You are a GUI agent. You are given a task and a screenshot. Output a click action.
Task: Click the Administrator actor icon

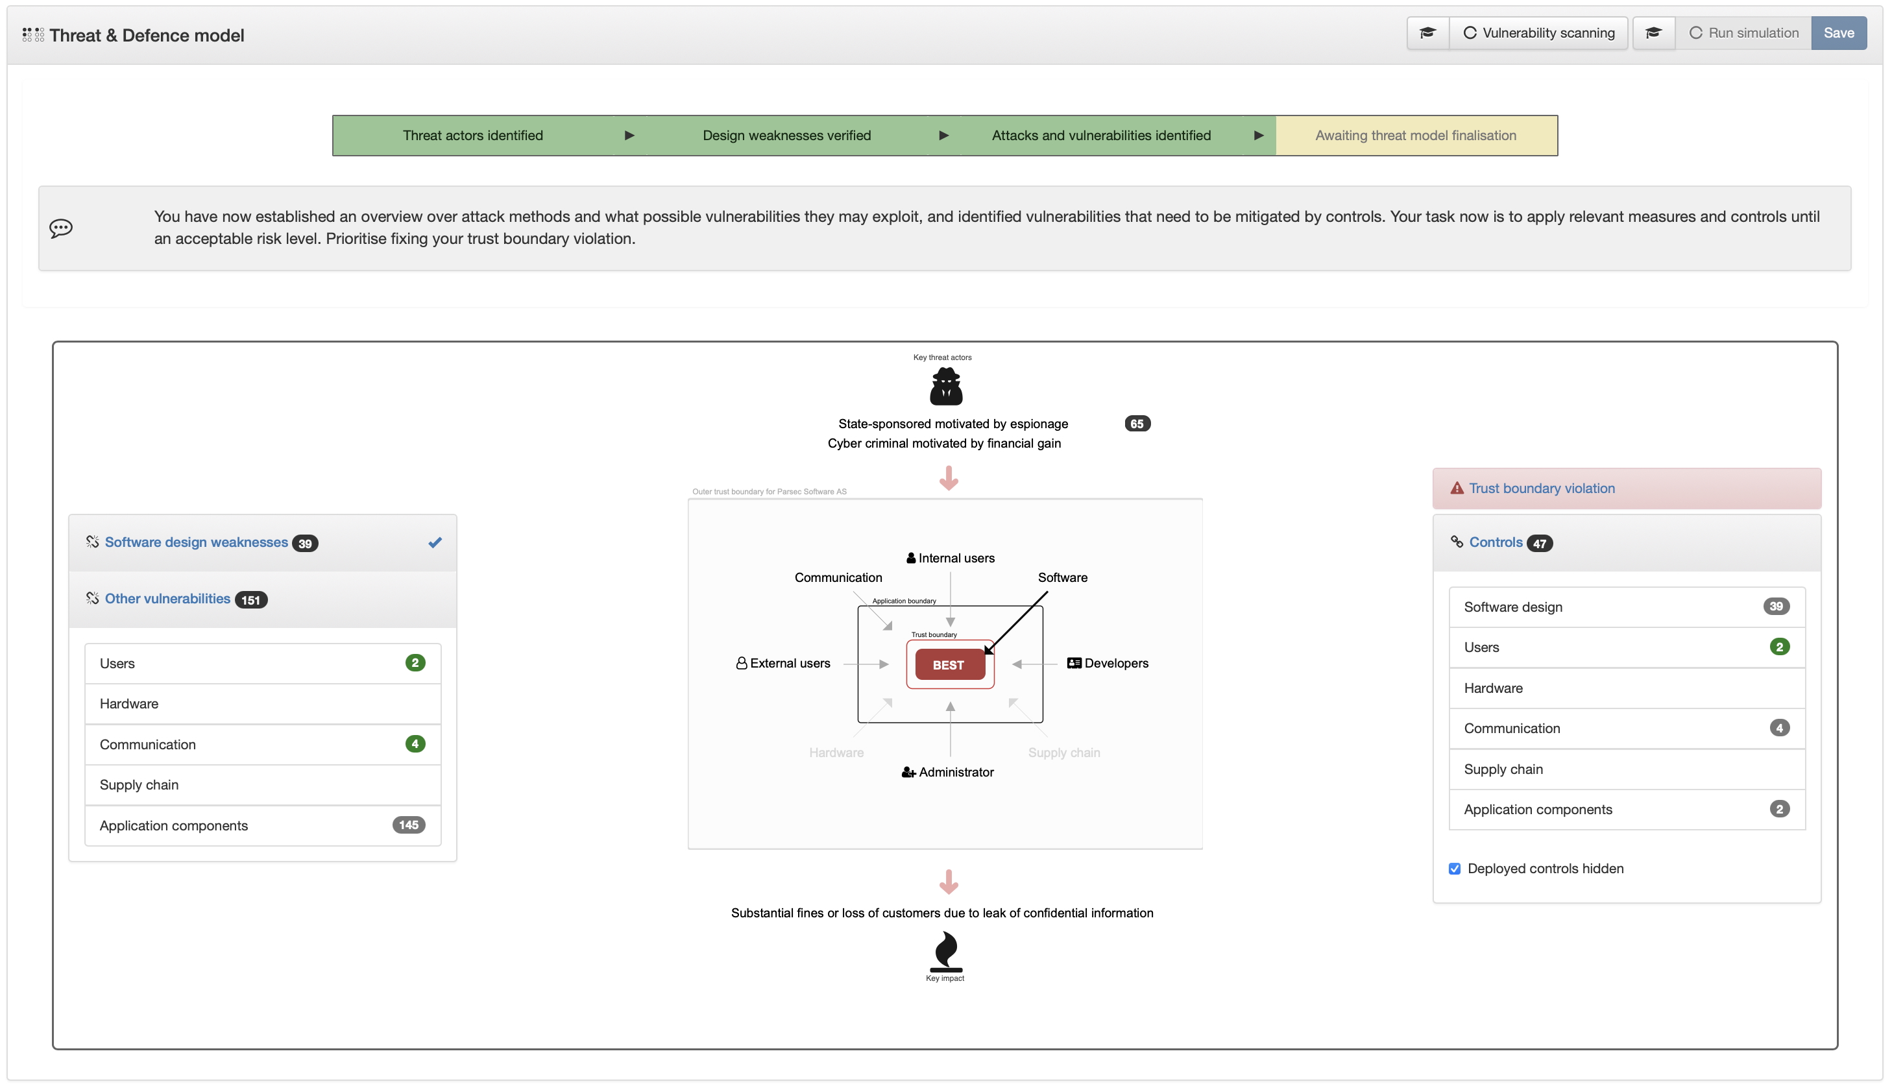pyautogui.click(x=908, y=772)
